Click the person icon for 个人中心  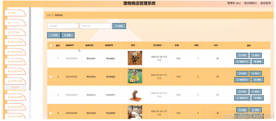tap(9, 23)
